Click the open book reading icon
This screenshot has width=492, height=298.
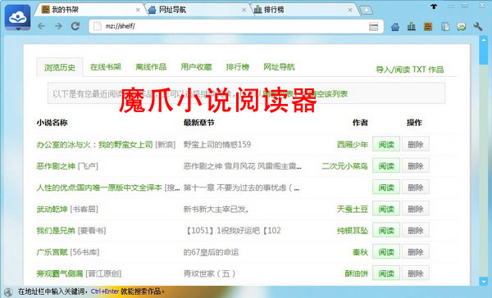point(445,27)
